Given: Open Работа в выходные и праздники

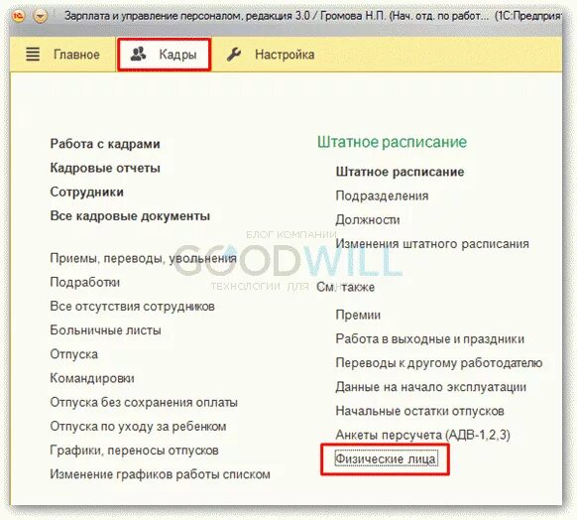Looking at the screenshot, I should coord(430,339).
